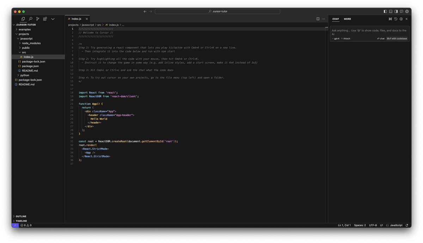
Task: Open chat in full editor mode
Action: pos(390,19)
